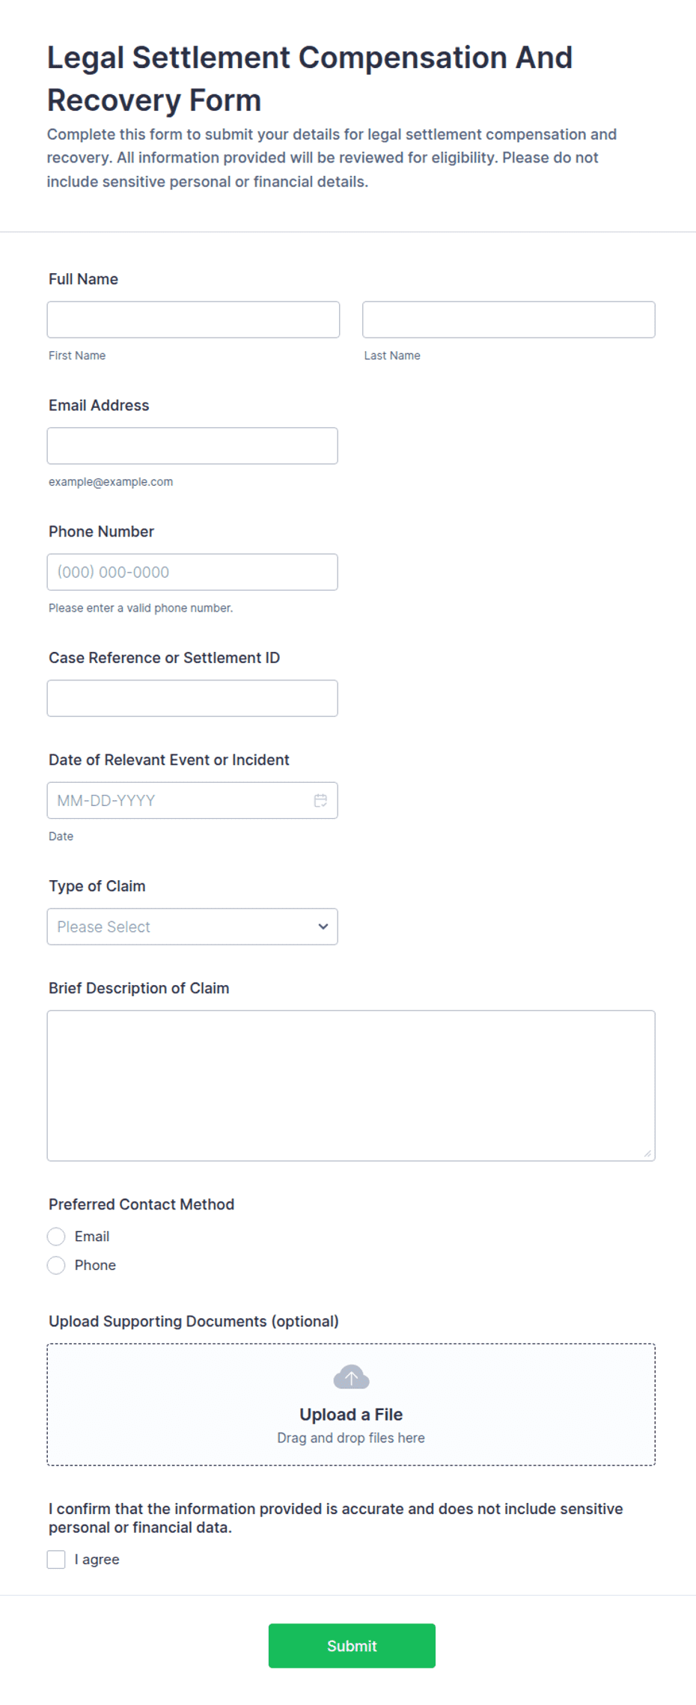Click into the Email Address field
This screenshot has height=1705, width=696.
tap(192, 446)
